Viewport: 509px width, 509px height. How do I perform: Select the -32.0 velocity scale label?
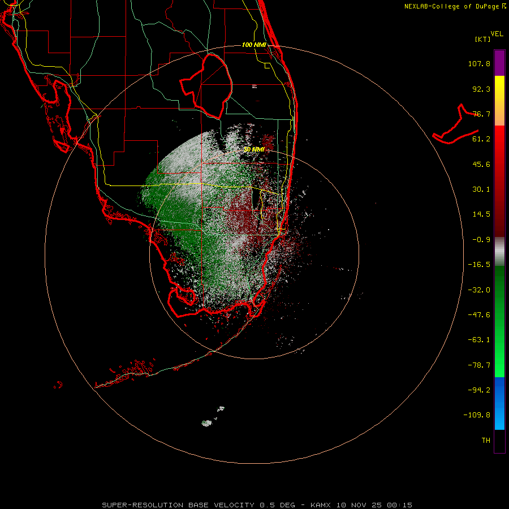click(x=479, y=290)
